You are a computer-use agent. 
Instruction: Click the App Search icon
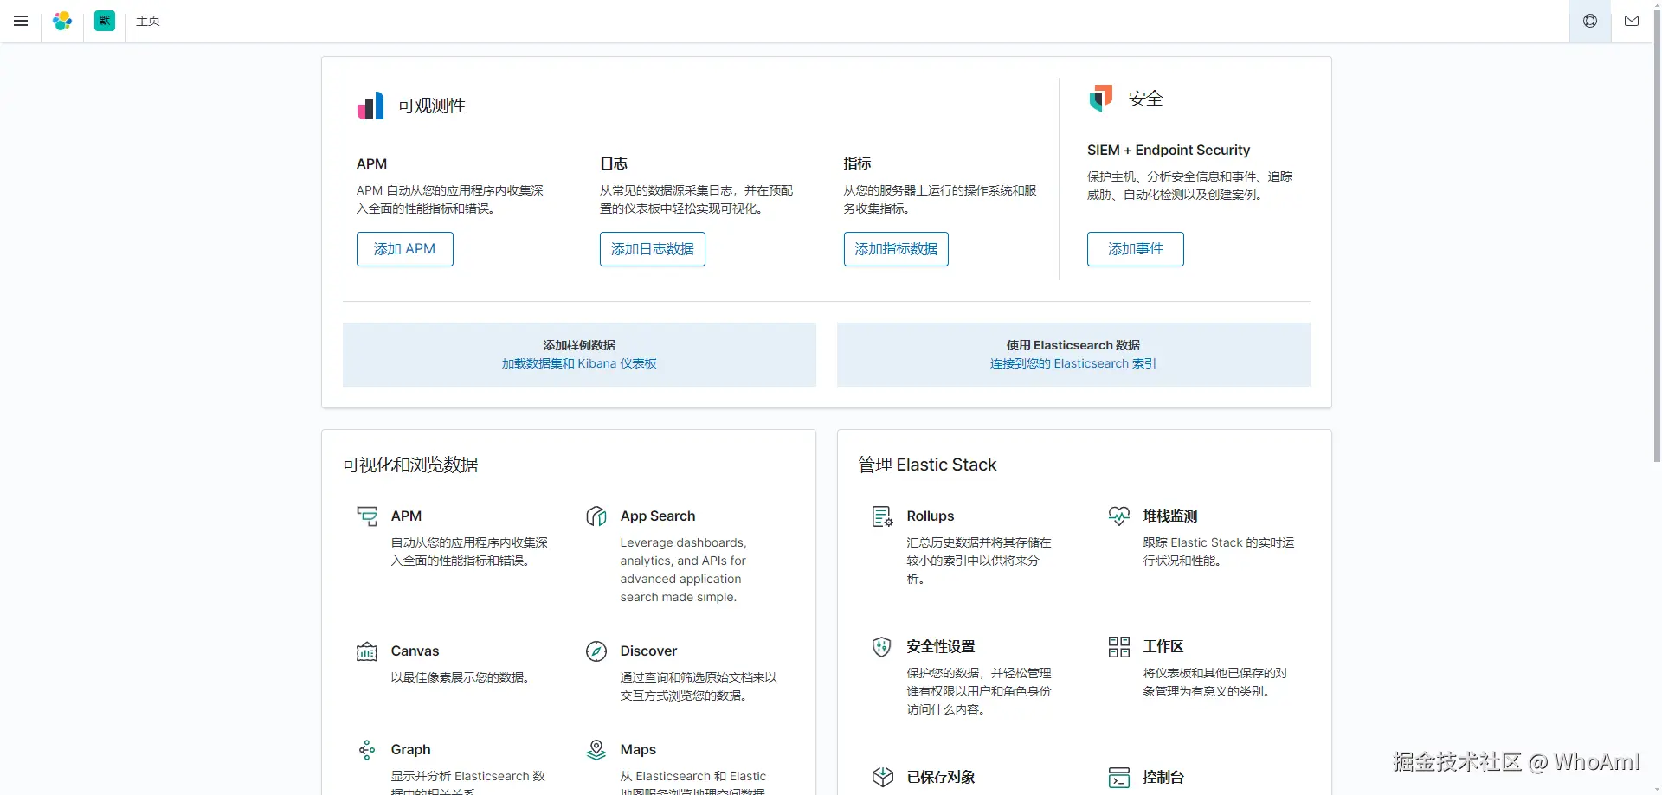point(596,516)
